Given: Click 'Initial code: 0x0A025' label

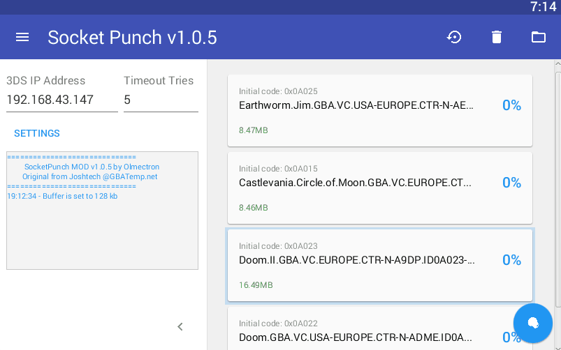Looking at the screenshot, I should pos(278,91).
